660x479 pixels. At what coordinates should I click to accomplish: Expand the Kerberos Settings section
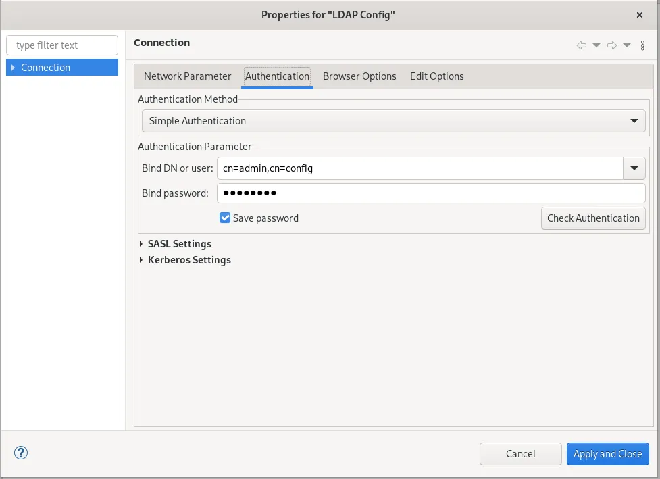141,260
